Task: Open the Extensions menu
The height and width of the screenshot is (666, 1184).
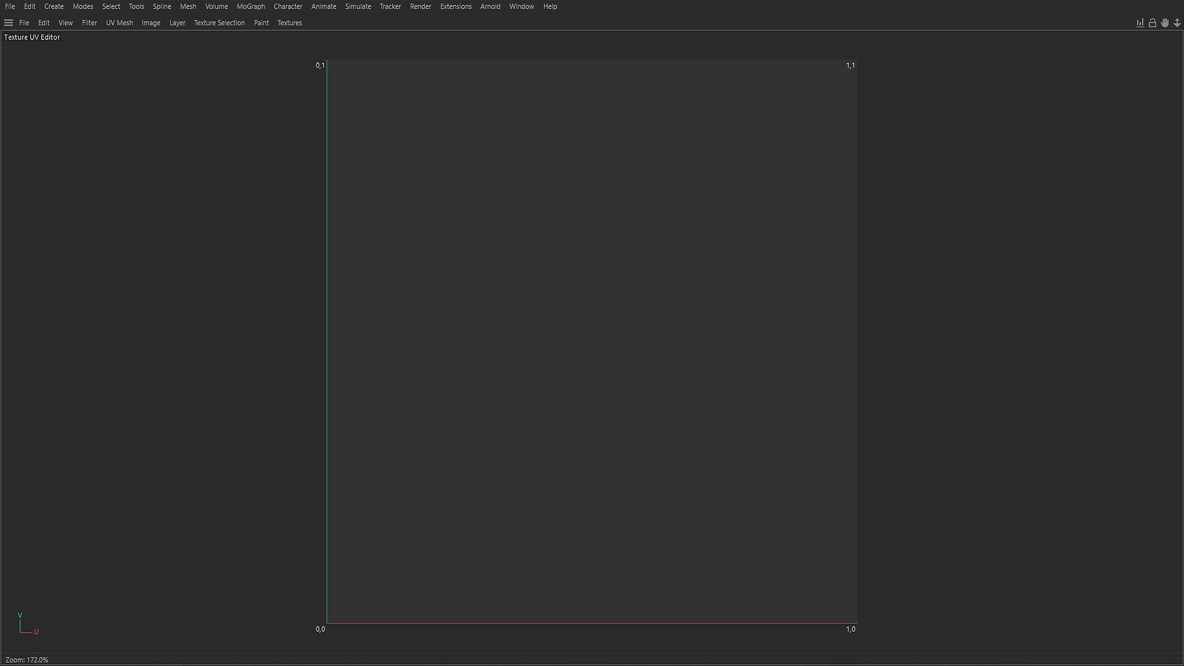Action: pyautogui.click(x=455, y=6)
